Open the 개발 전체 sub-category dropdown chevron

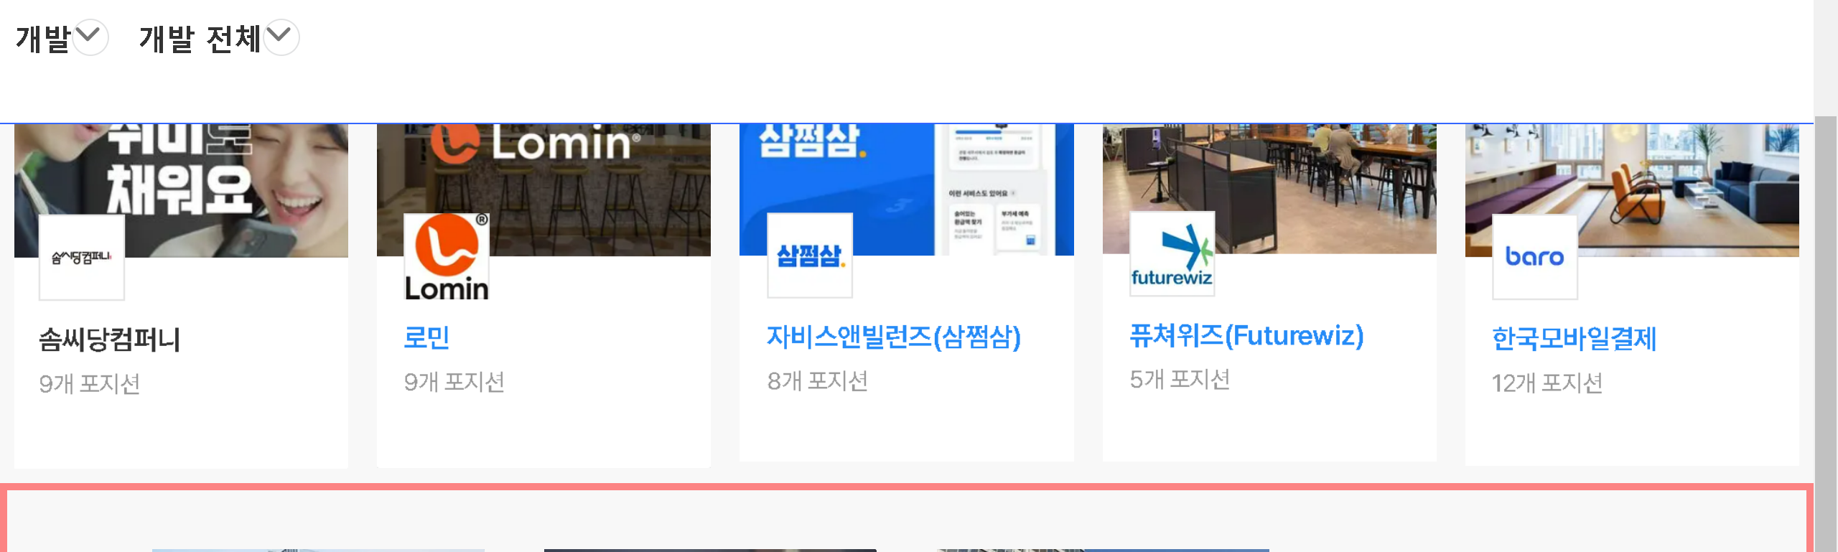coord(281,37)
